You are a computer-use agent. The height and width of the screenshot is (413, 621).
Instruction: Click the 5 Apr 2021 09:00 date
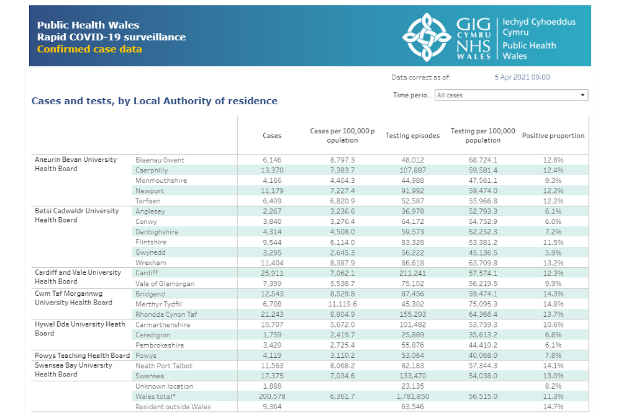(x=522, y=78)
